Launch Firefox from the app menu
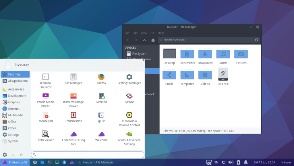294x166 pixels. click(x=101, y=79)
